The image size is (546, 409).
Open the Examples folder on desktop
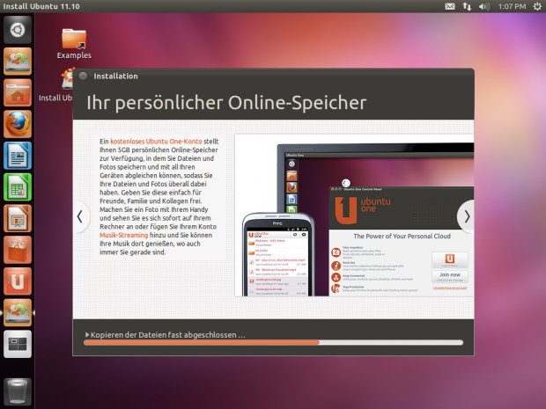[74, 43]
